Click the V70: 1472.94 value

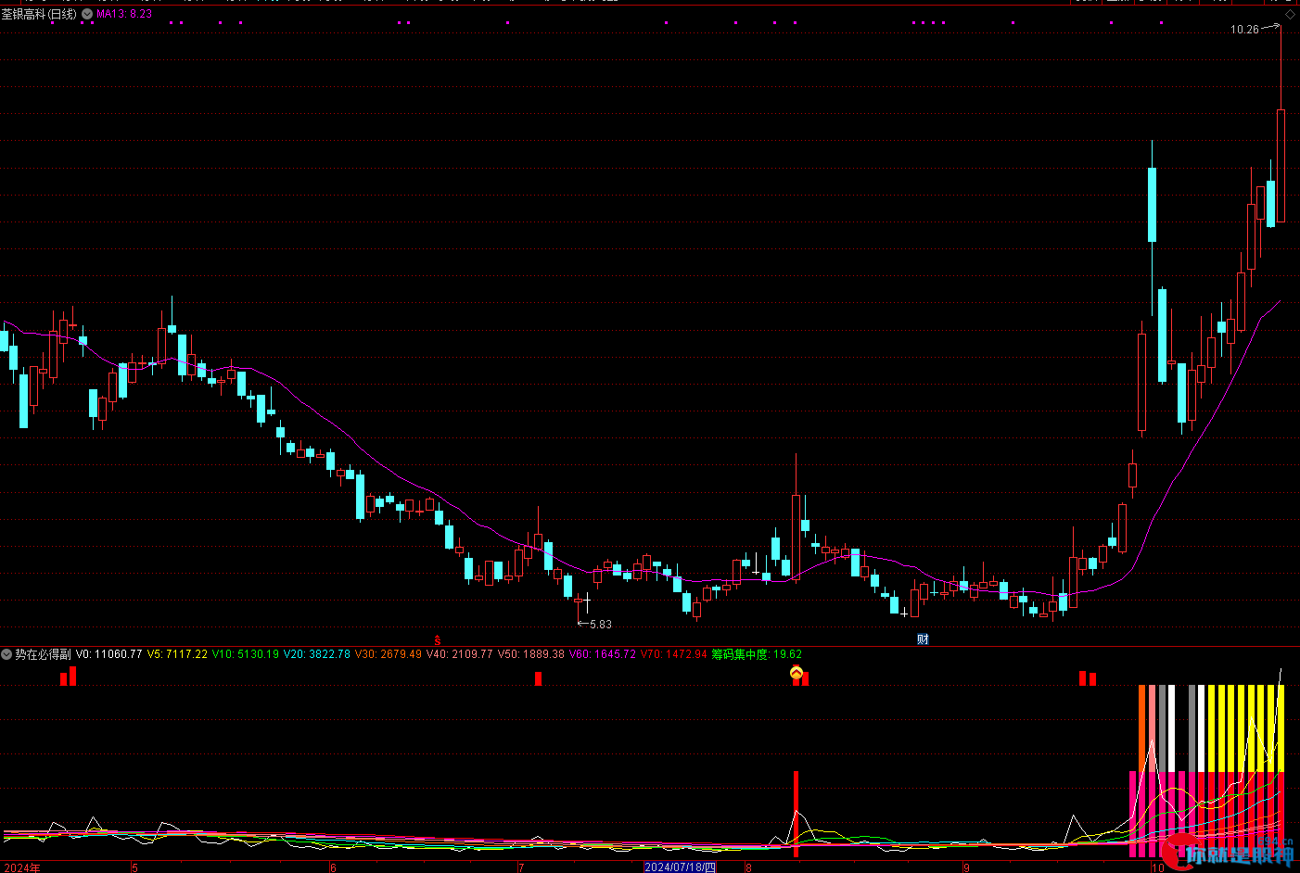674,654
